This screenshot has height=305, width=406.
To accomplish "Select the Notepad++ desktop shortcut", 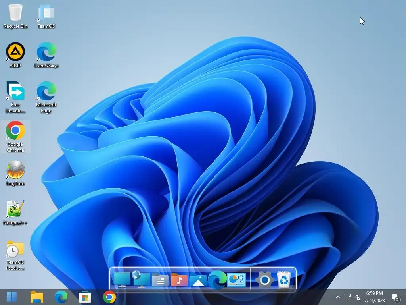I will 15,213.
